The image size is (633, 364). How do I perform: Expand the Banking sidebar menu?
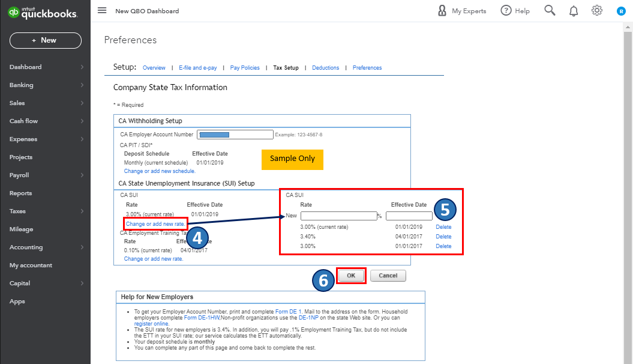(45, 85)
